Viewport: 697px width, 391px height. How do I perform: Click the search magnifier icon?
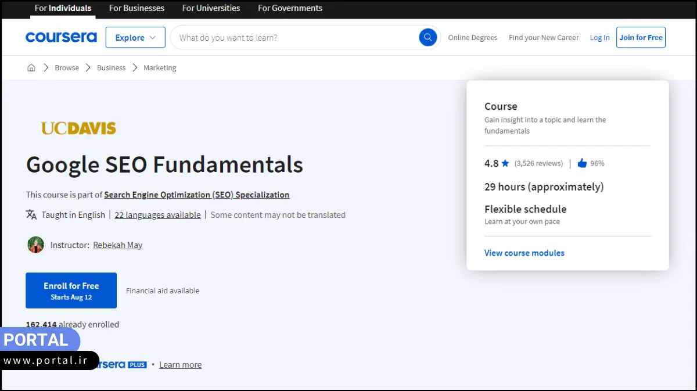(x=428, y=37)
